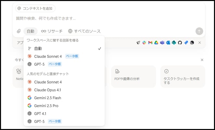Click the SharePoint app icon

point(174,43)
